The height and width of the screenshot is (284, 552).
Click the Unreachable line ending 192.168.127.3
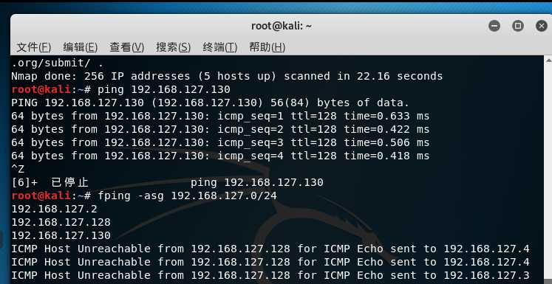click(270, 276)
